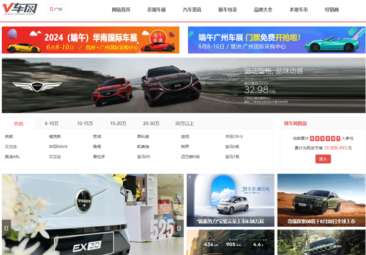Image resolution: width=366 pixels, height=255 pixels.
Task: Open the 汽车资讯 menu item
Action: (x=192, y=10)
